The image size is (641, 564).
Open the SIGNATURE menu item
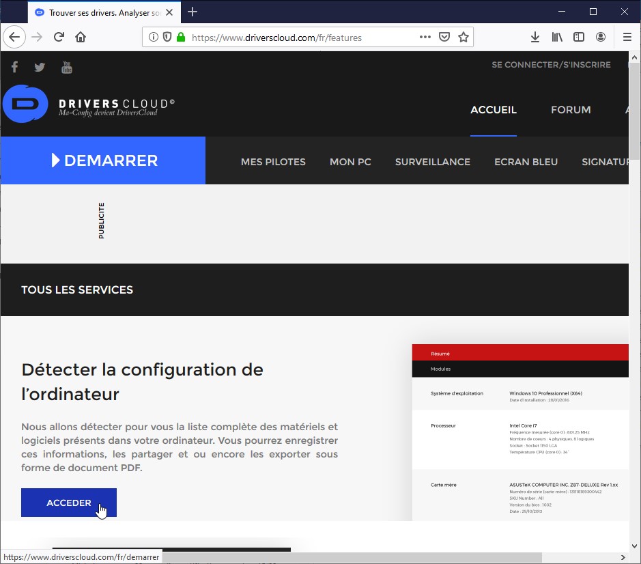pyautogui.click(x=605, y=162)
